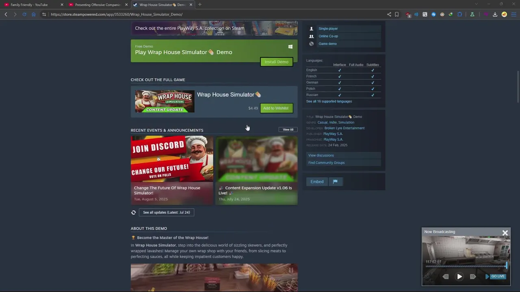Open PlayWay S.A. publisher link

(333, 134)
